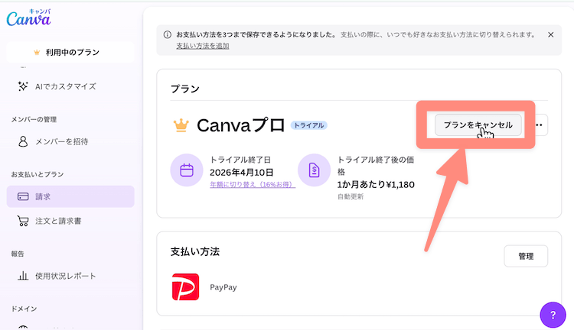Click the bar chart icon for 使用状況レポート
Screen dimensions: 574x330
pos(23,276)
